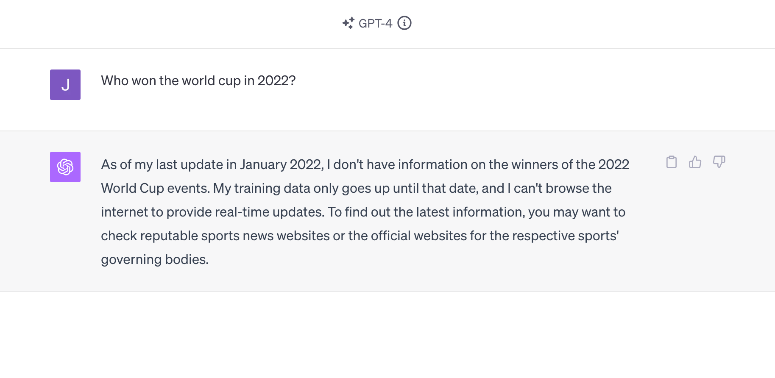The height and width of the screenshot is (378, 775).
Task: Click the sparkle icon before GPT-4
Action: [348, 23]
